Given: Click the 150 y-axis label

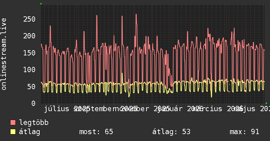Looking at the screenshot, I should (x=29, y=53).
